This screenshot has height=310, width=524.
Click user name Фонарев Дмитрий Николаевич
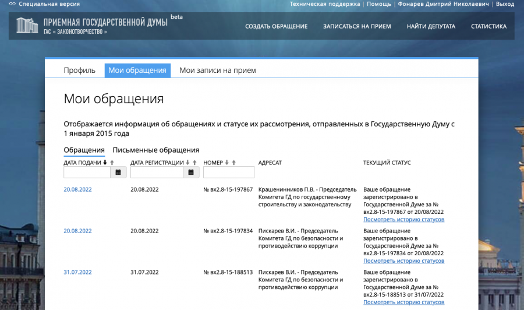443,4
